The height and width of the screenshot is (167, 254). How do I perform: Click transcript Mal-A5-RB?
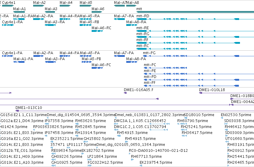pos(86,25)
